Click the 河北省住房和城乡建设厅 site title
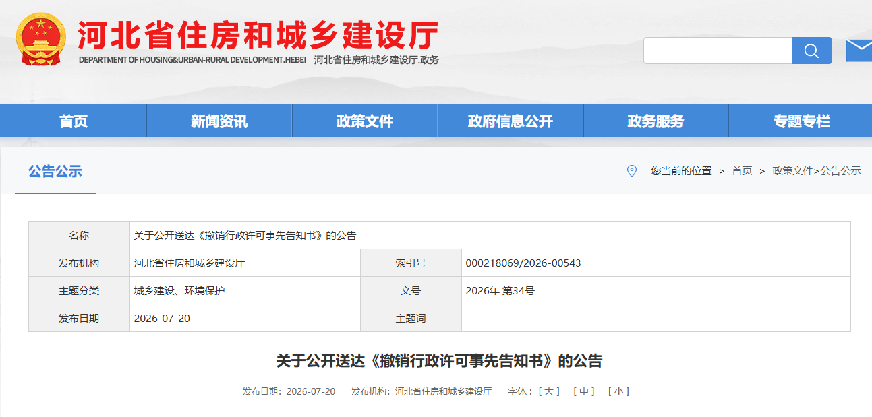872x417 pixels. click(x=258, y=35)
